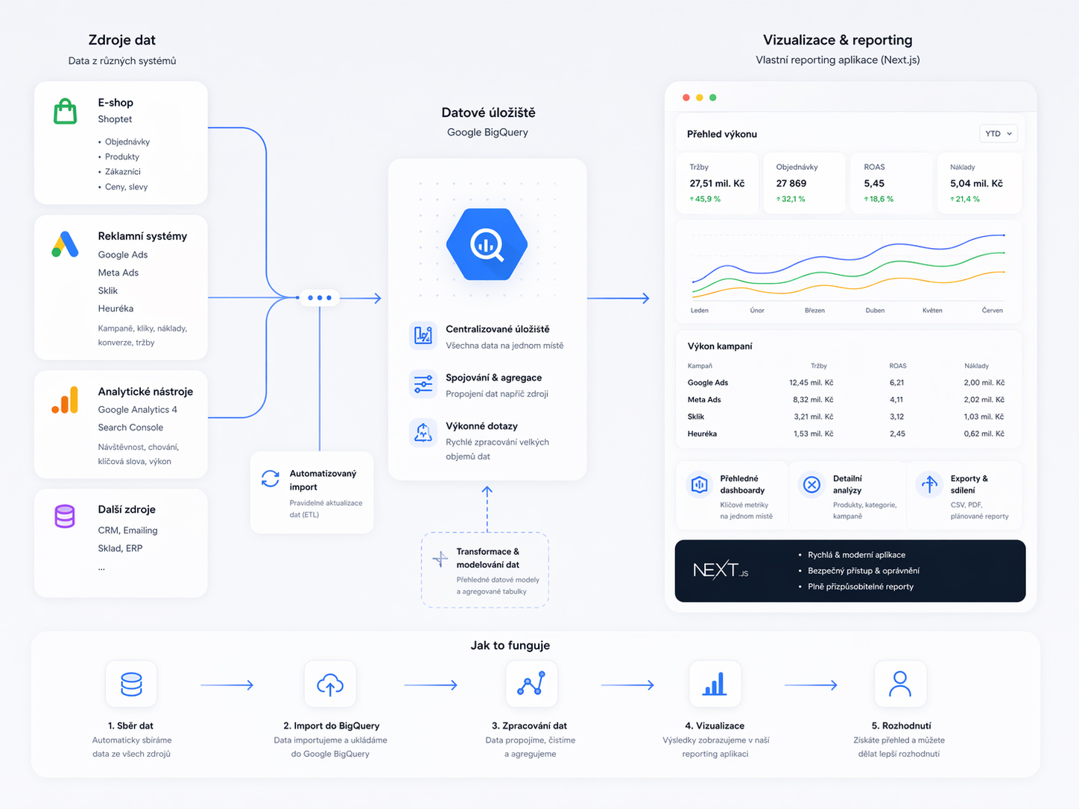Click the ROAS KPI card showing 5,45

tap(890, 183)
